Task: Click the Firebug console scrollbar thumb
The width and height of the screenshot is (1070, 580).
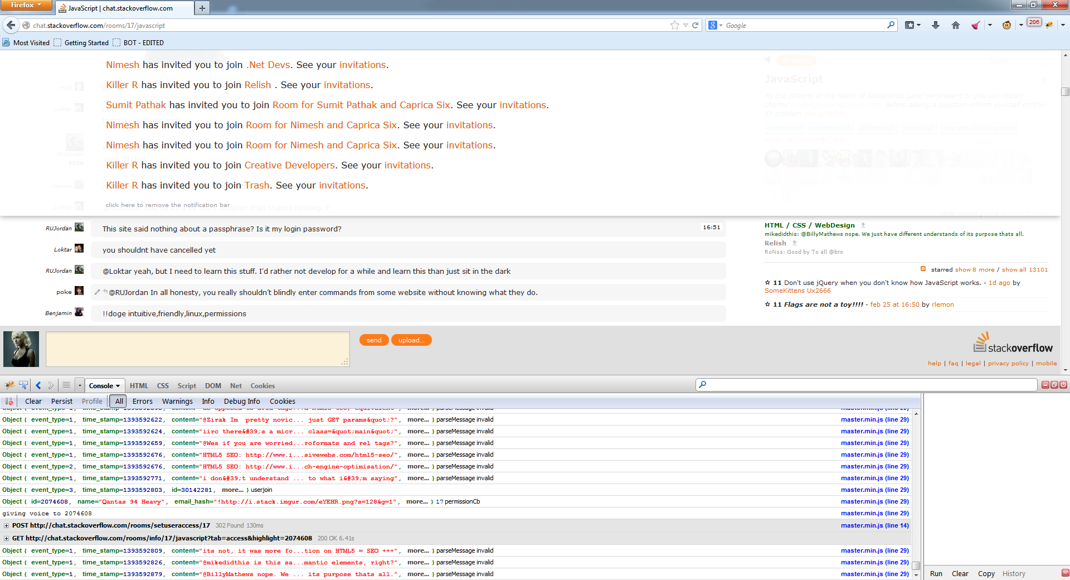Action: 916,565
